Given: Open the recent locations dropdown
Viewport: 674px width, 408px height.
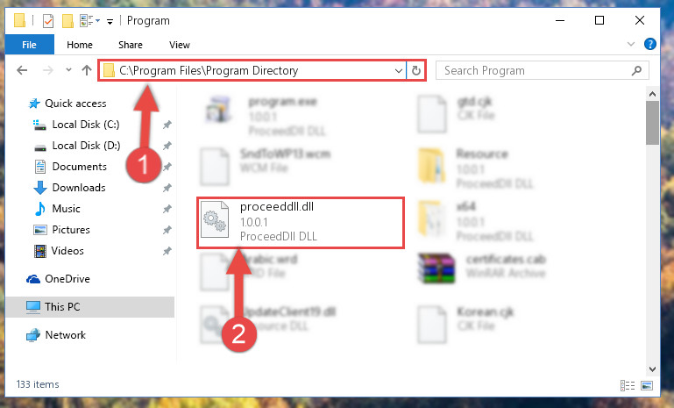Looking at the screenshot, I should [x=68, y=69].
